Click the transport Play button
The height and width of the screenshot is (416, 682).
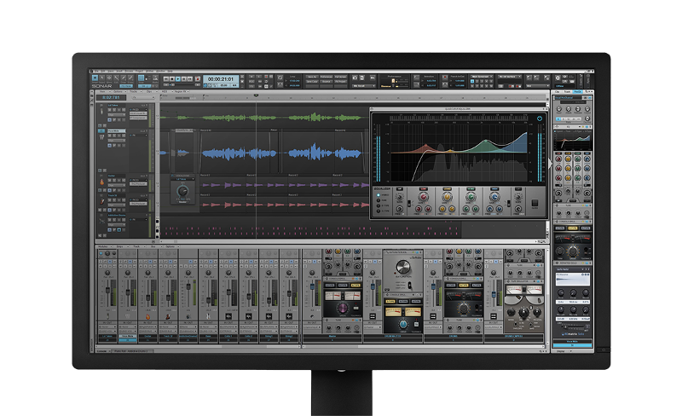178,78
